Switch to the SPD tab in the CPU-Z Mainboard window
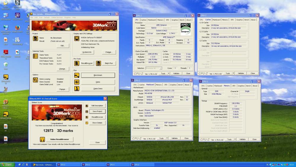Viewport: 296px width, 167px height. pyautogui.click(x=166, y=85)
